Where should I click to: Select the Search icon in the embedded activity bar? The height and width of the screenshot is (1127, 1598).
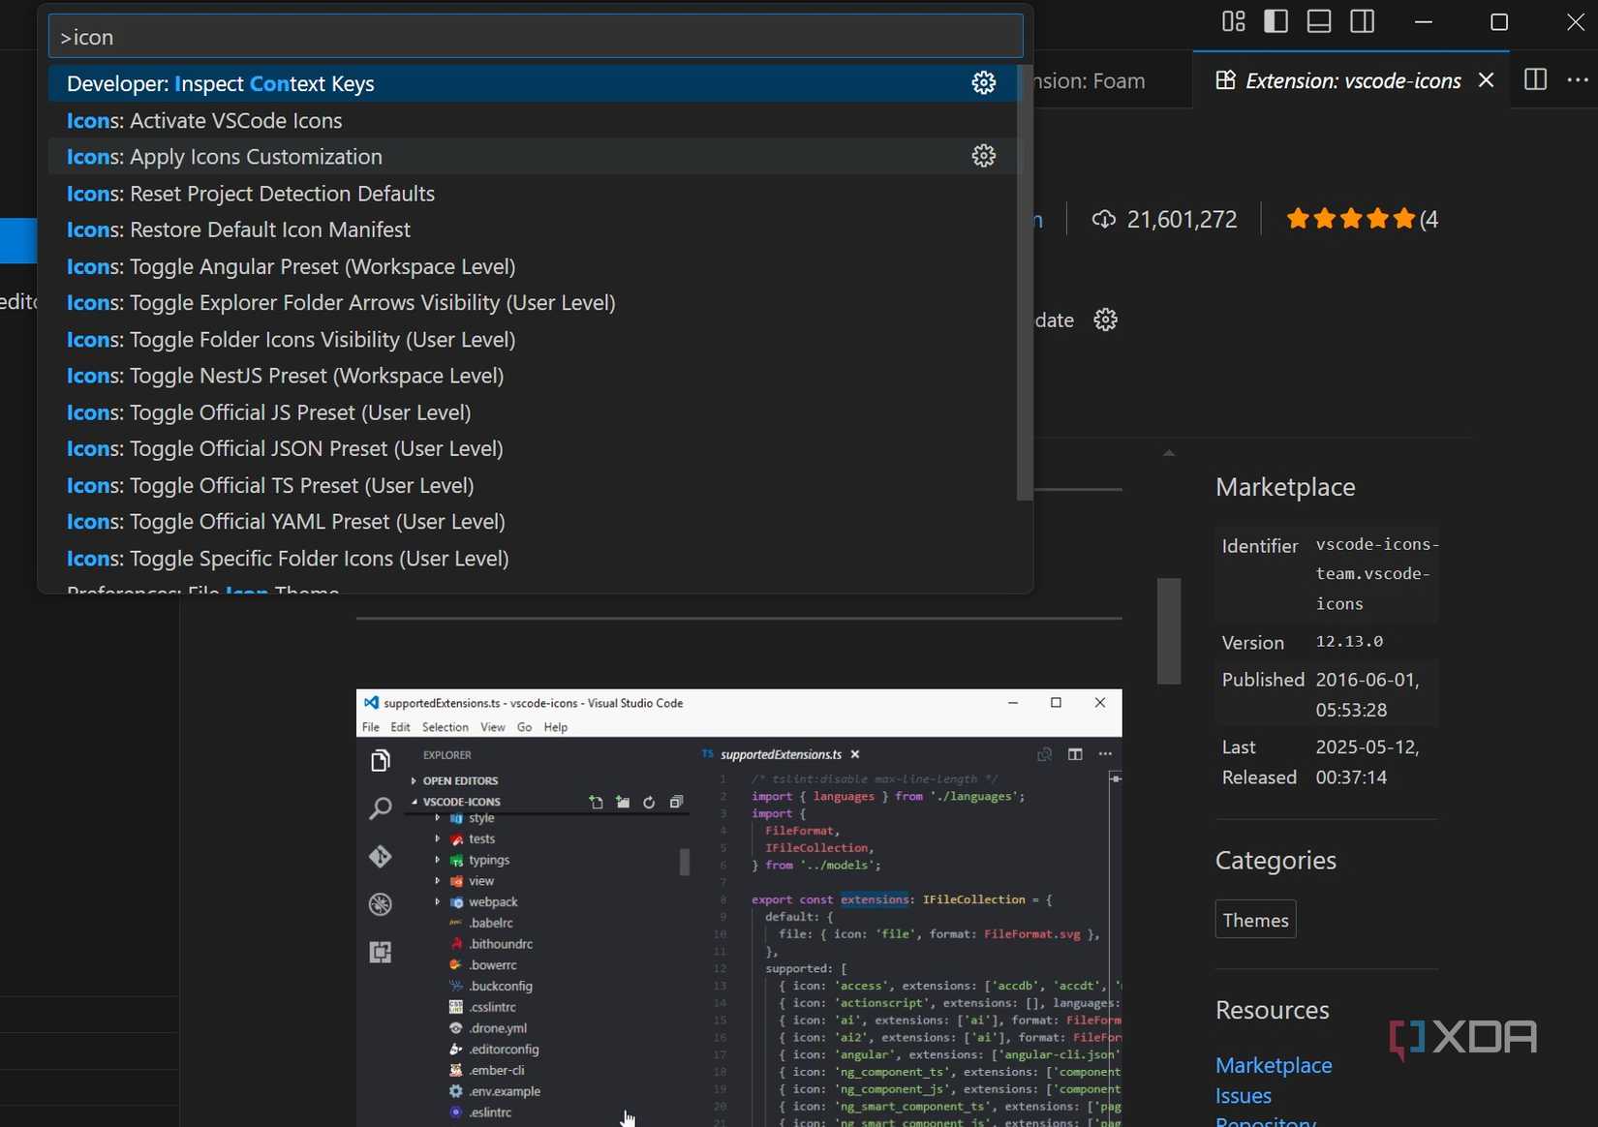click(380, 810)
